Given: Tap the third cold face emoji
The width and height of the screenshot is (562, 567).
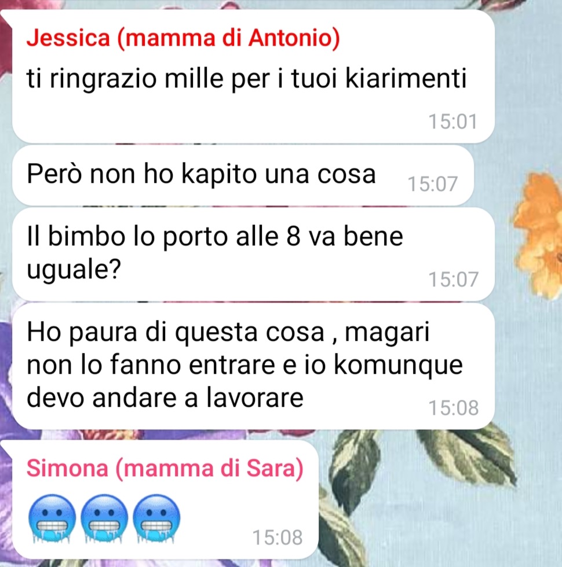Looking at the screenshot, I should [x=156, y=518].
